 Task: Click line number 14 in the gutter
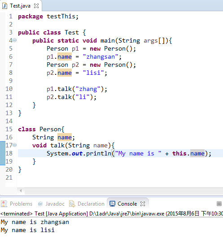tap(9, 121)
